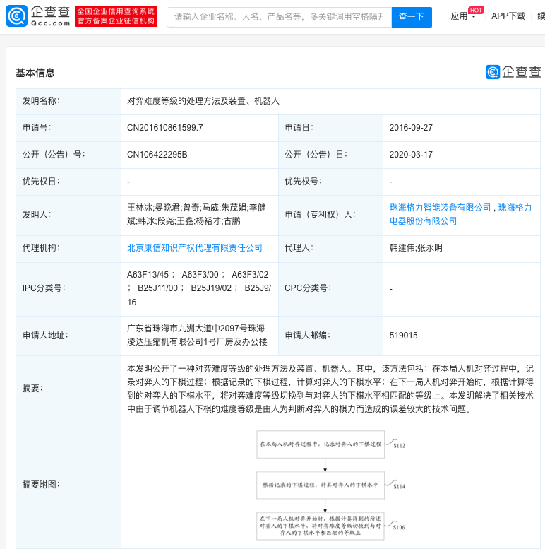Click the agent names 韩建伟;张永明
Viewport: 545px width, 549px height.
pos(416,248)
